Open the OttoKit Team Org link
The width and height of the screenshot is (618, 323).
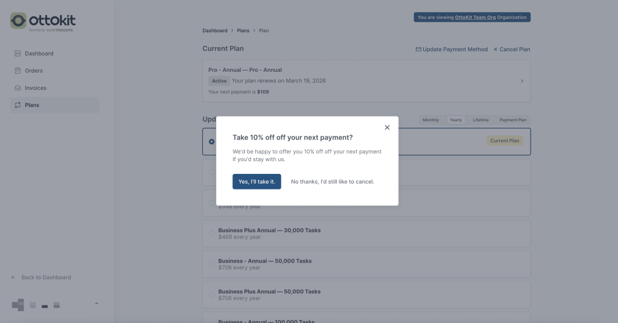475,18
